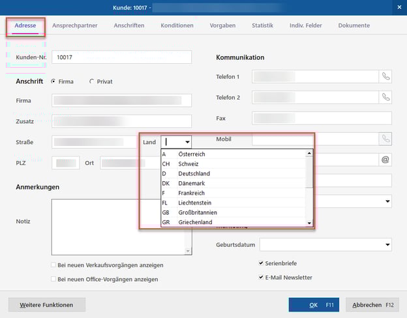Enable Bei neuen Verkaufsvorgängen anzeigen
Viewport: 407px width, 318px height.
(x=53, y=265)
